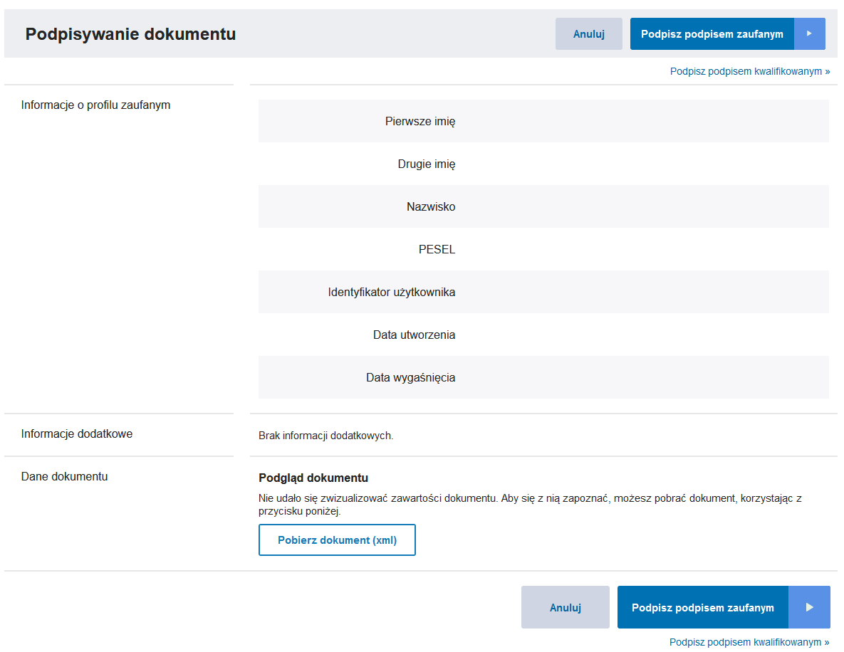The width and height of the screenshot is (844, 652).
Task: Click the 'PESEL' field label
Action: coord(437,249)
